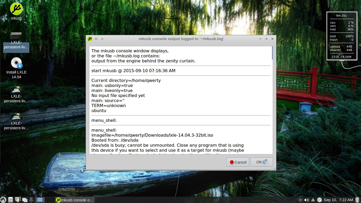This screenshot has width=361, height=203.
Task: Toggle the sticky (all desktops) titlebar button
Action: coord(96,39)
